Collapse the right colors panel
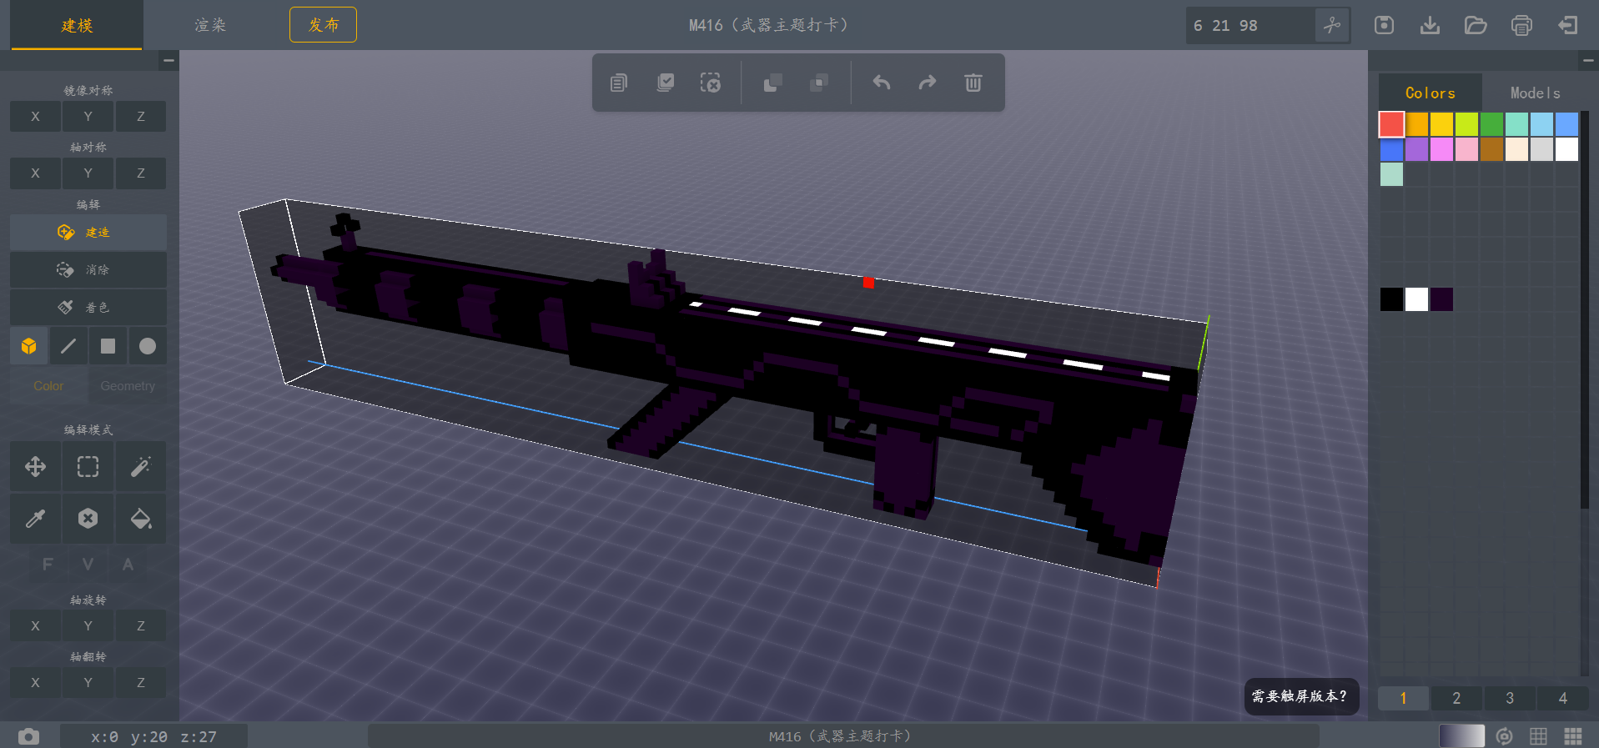This screenshot has height=748, width=1599. click(1587, 61)
